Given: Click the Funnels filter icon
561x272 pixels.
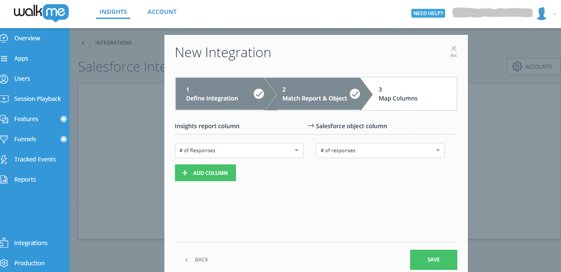Looking at the screenshot, I should (x=4, y=139).
